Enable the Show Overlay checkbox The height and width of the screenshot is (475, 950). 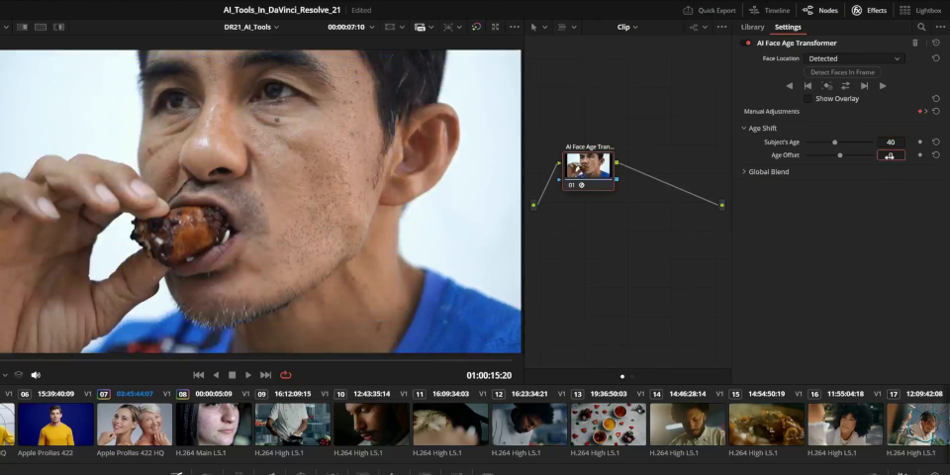[x=807, y=99]
